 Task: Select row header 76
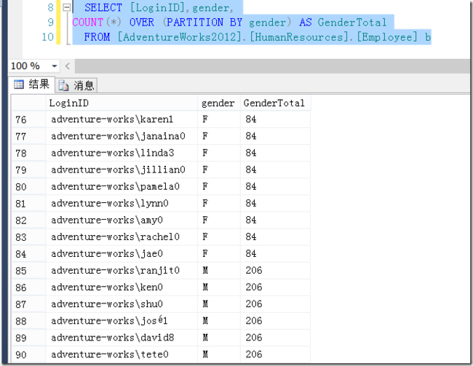coord(28,119)
